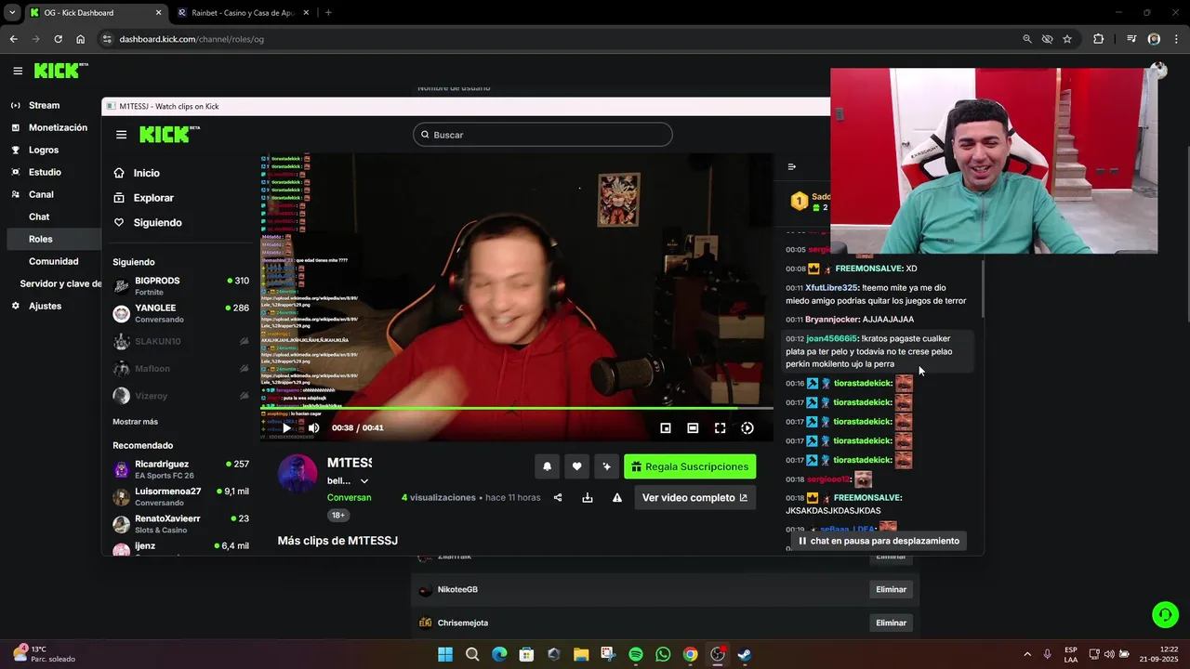Play the clip in the video player
The height and width of the screenshot is (669, 1190).
[x=286, y=427]
